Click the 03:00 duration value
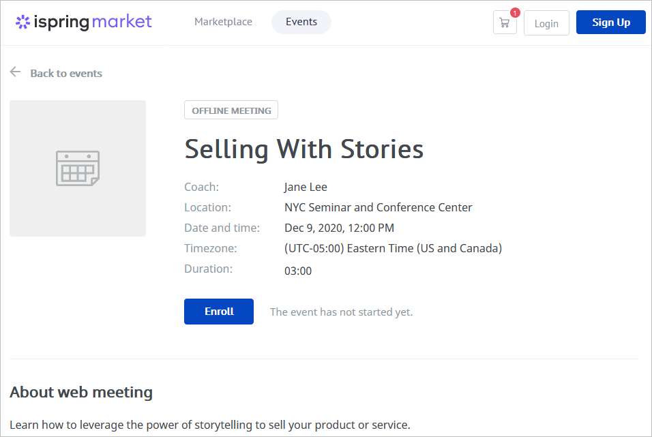The image size is (652, 437). [x=298, y=271]
